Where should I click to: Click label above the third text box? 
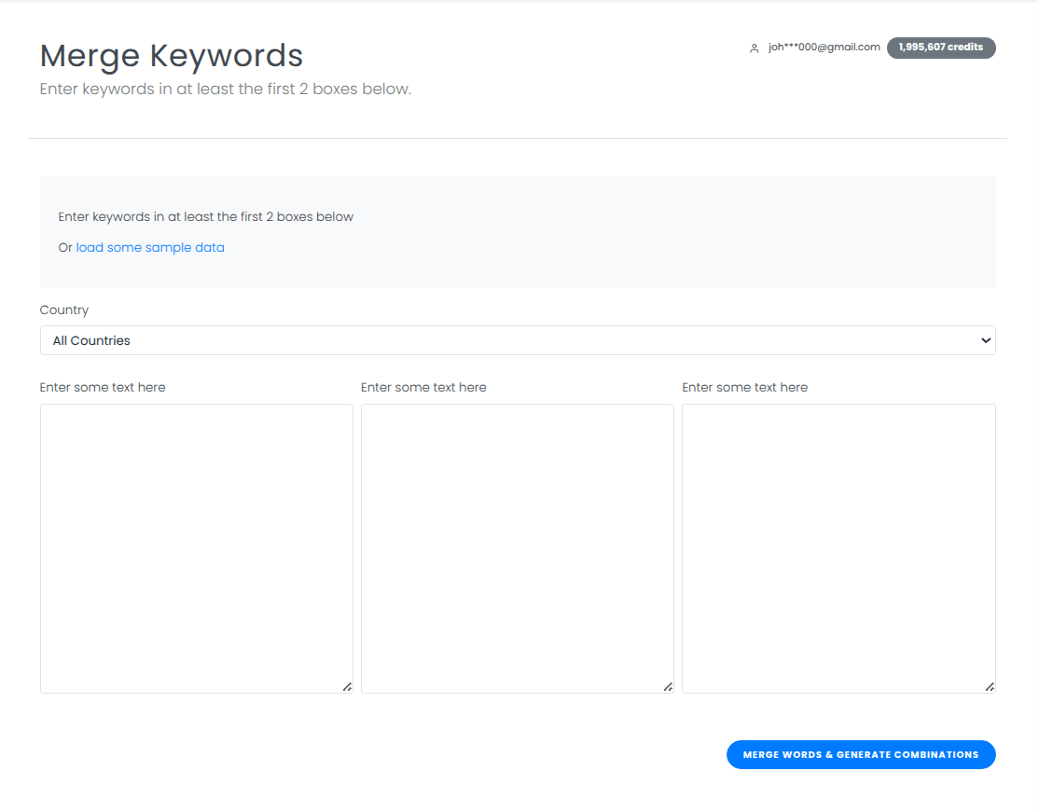[x=744, y=388]
